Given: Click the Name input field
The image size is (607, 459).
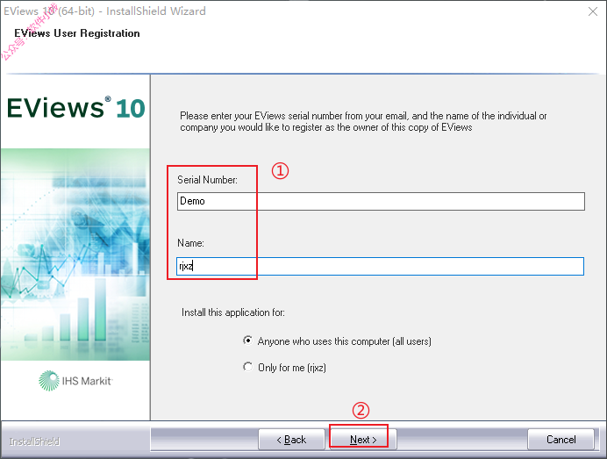Looking at the screenshot, I should [380, 267].
